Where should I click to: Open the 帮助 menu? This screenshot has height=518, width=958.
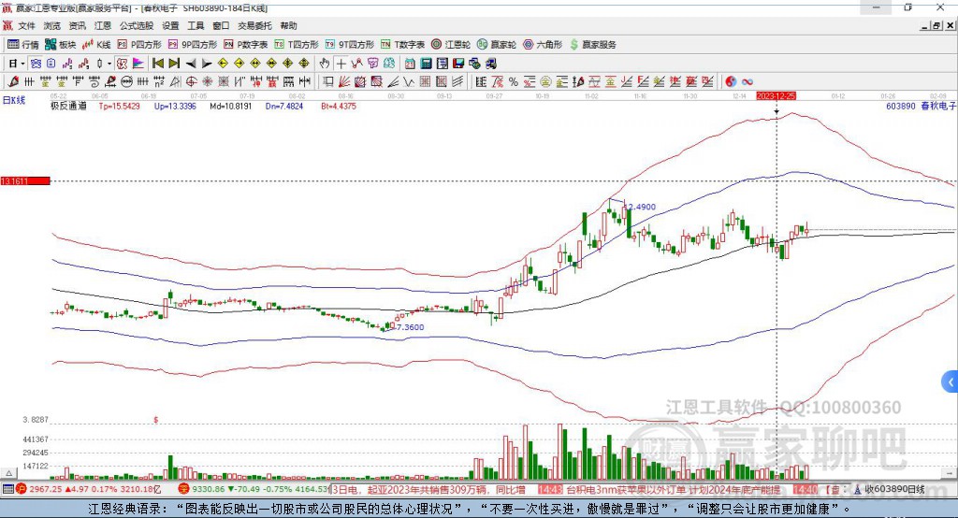[x=288, y=25]
